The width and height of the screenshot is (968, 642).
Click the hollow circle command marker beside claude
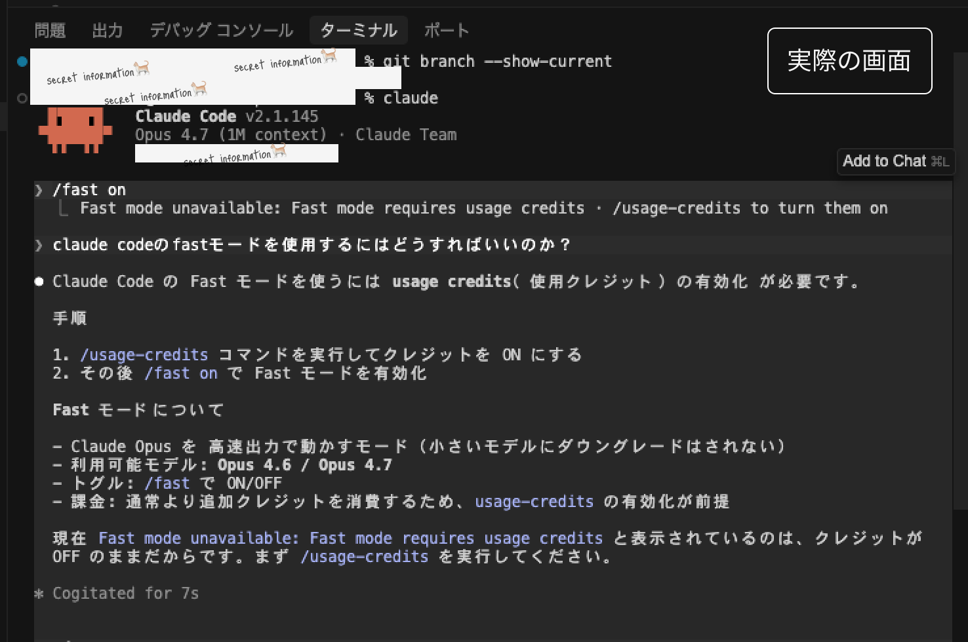[22, 98]
